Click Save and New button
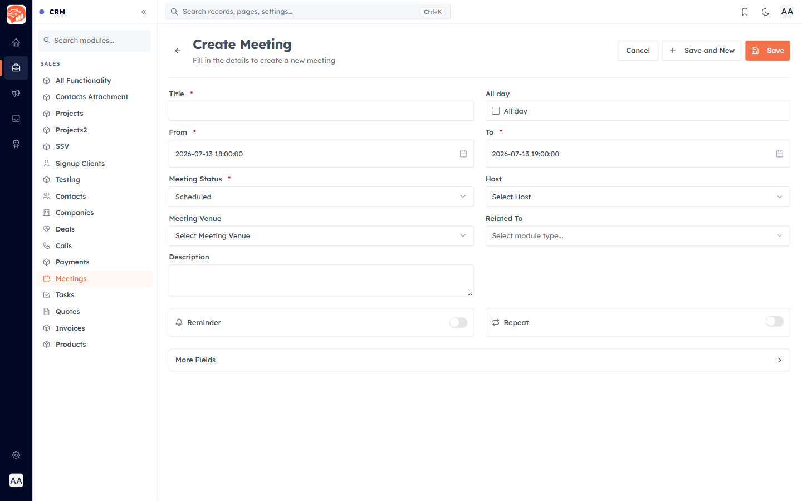 point(702,51)
